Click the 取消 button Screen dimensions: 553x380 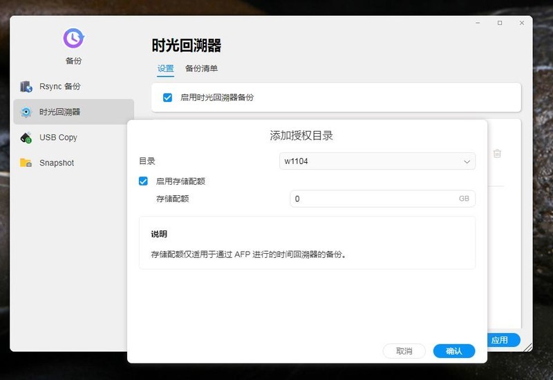click(x=404, y=351)
